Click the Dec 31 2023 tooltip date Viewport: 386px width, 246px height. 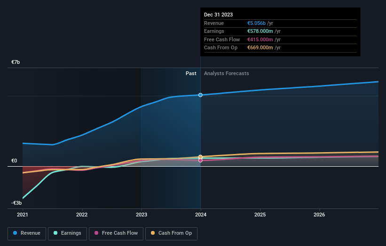(x=218, y=15)
